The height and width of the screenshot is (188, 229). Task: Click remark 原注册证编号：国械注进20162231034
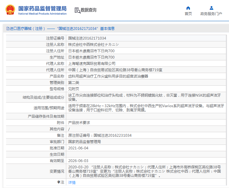(100, 135)
